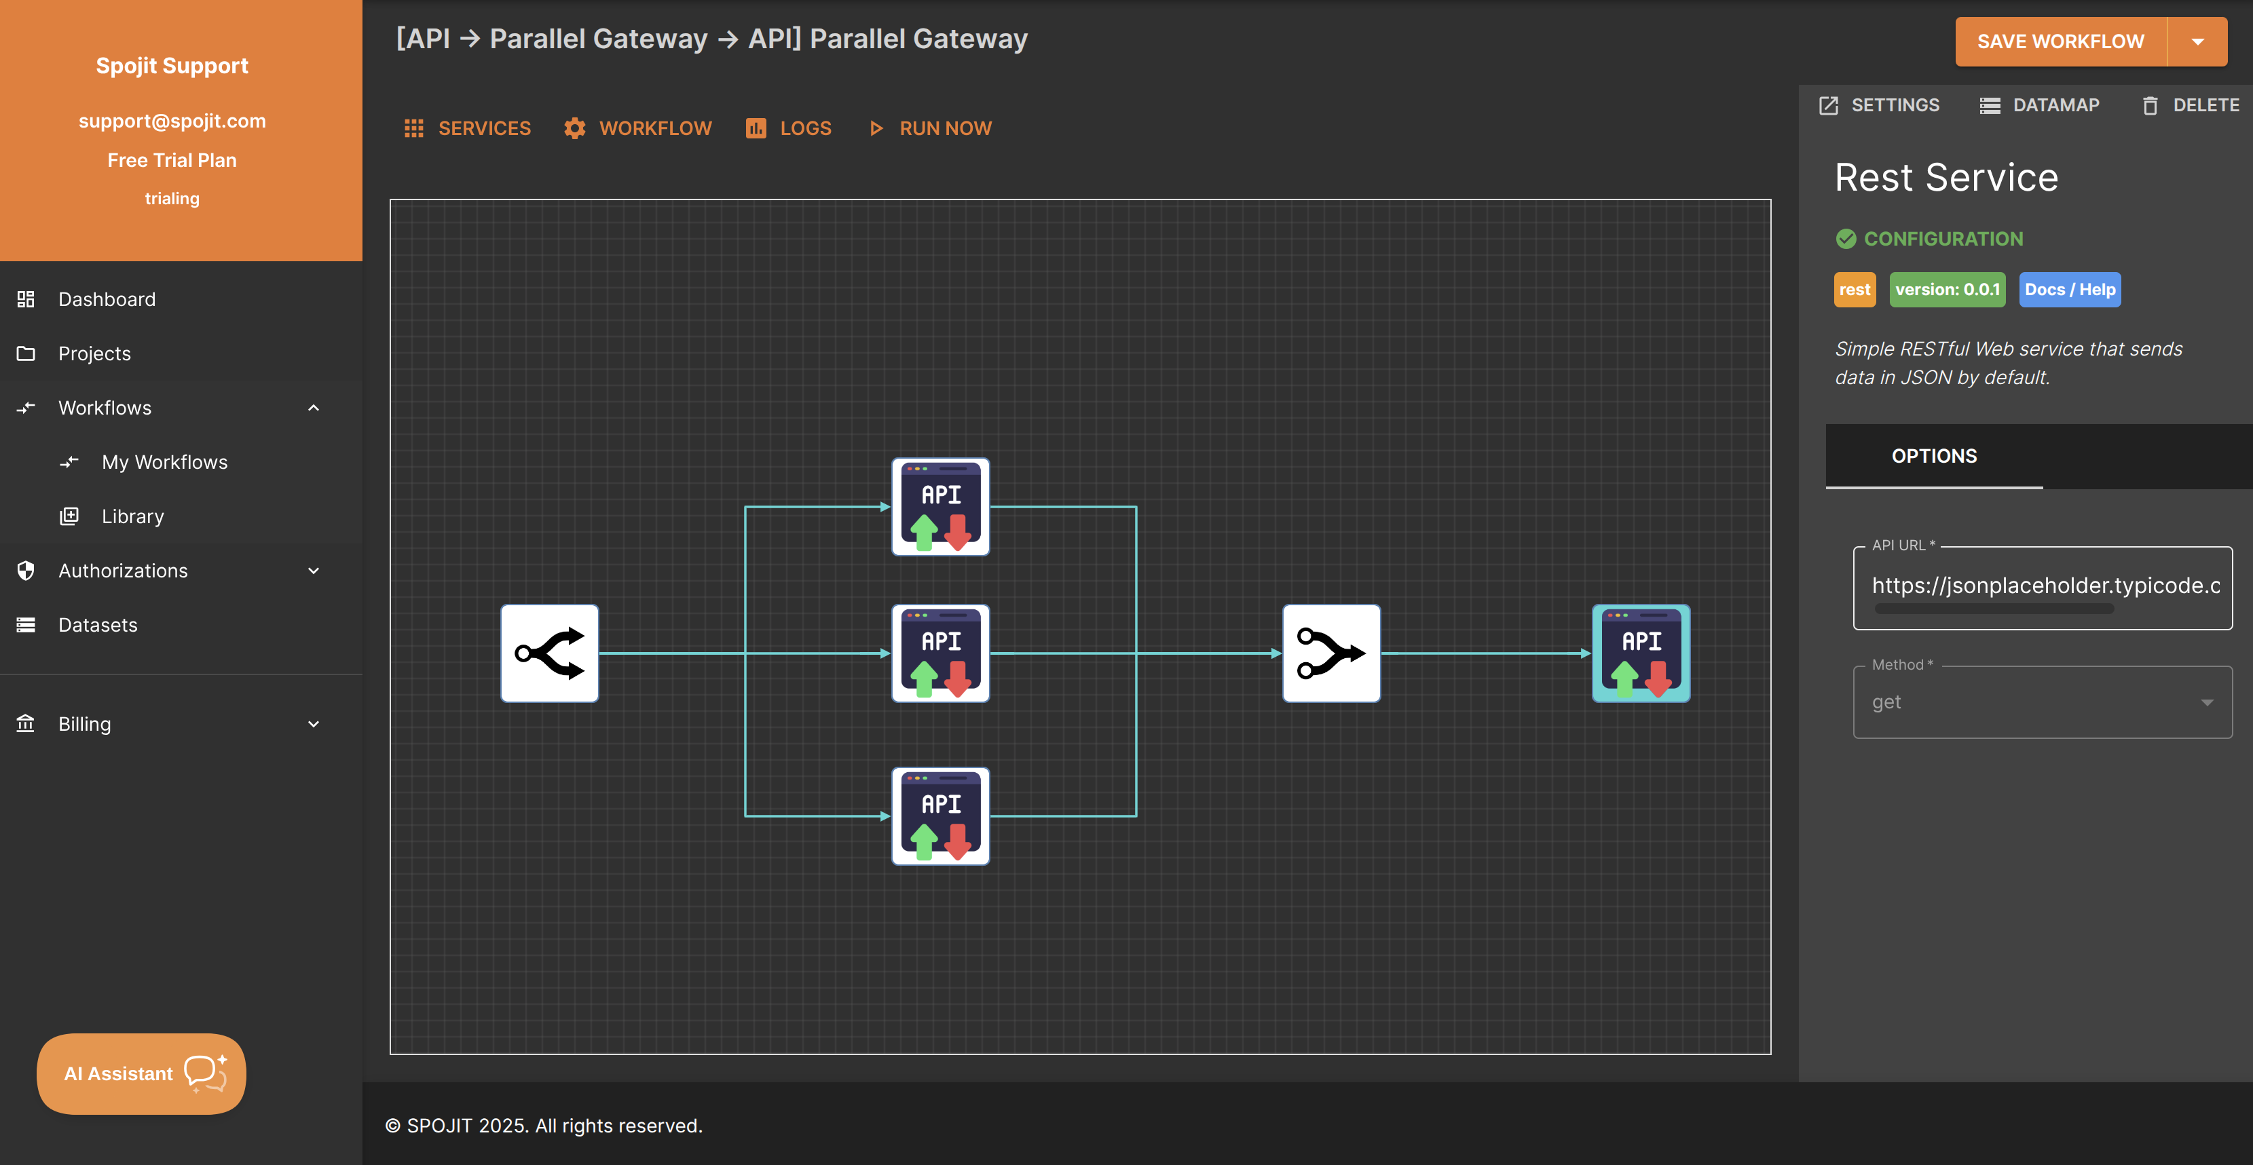
Task: Switch to the Workflow tab
Action: click(x=637, y=128)
